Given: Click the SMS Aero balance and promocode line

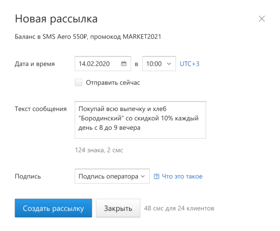Looking at the screenshot, I should pos(88,37).
